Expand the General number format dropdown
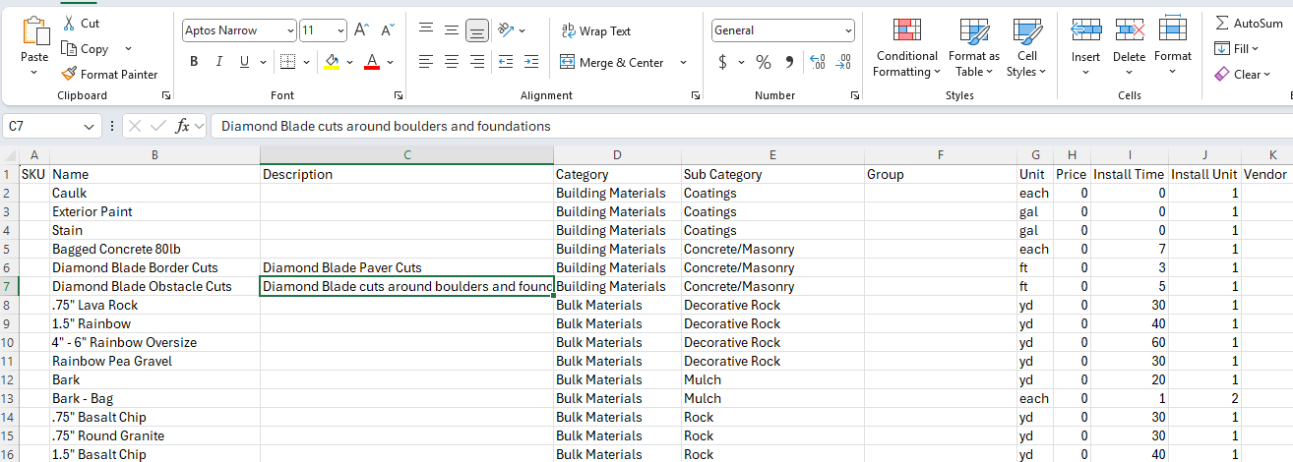This screenshot has width=1293, height=462. tap(848, 30)
